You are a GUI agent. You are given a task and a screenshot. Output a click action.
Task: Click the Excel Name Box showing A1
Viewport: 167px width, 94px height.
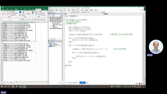pyautogui.click(x=4, y=19)
